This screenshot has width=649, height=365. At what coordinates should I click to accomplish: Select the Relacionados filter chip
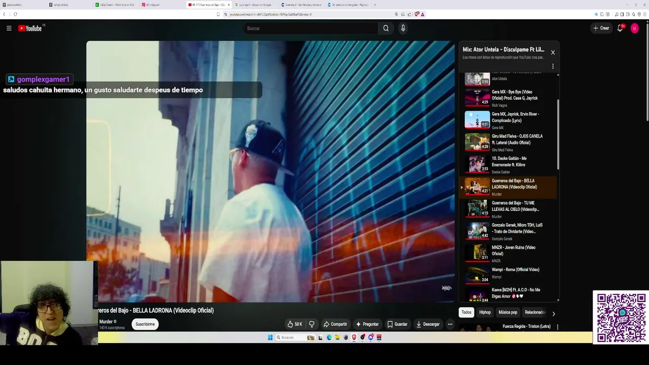(535, 312)
